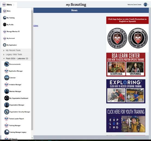The image size is (151, 141).
Task: Open dropdown arrow beside user avatar
Action: pos(149,5)
